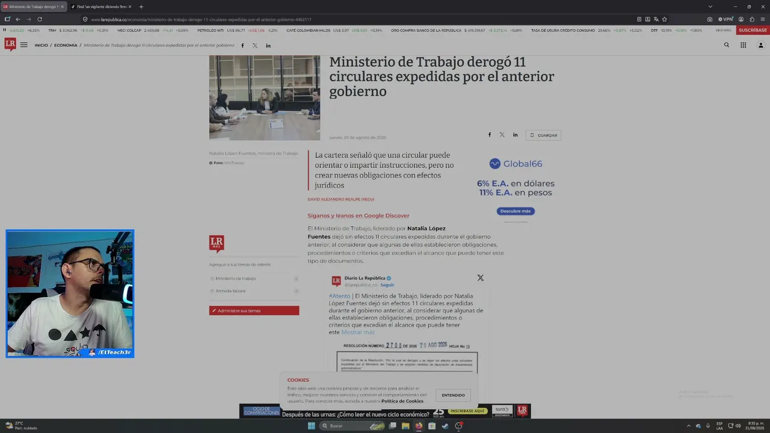This screenshot has width=770, height=433.
Task: Save article with the Guardar button
Action: (x=543, y=135)
